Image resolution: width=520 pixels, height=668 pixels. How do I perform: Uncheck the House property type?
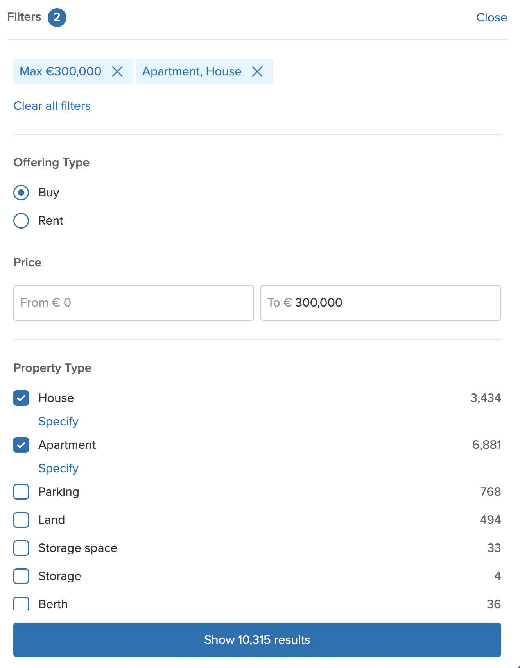click(21, 398)
